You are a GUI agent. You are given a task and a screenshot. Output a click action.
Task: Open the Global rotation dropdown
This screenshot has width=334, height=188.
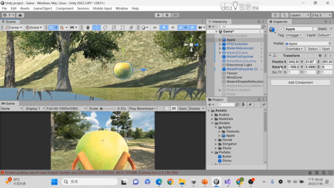click(x=33, y=28)
